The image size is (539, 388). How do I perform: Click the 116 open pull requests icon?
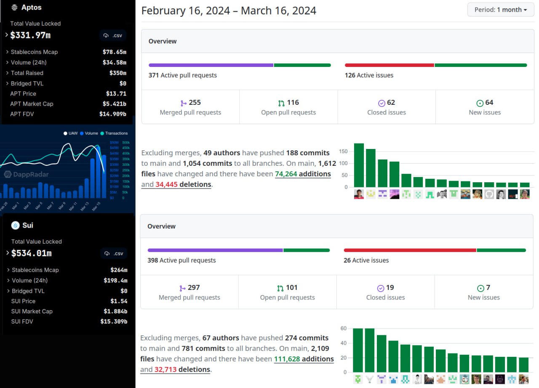[281, 103]
